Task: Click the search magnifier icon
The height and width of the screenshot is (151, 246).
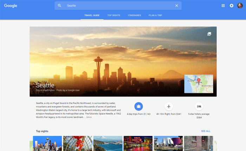Action: pyautogui.click(x=59, y=6)
